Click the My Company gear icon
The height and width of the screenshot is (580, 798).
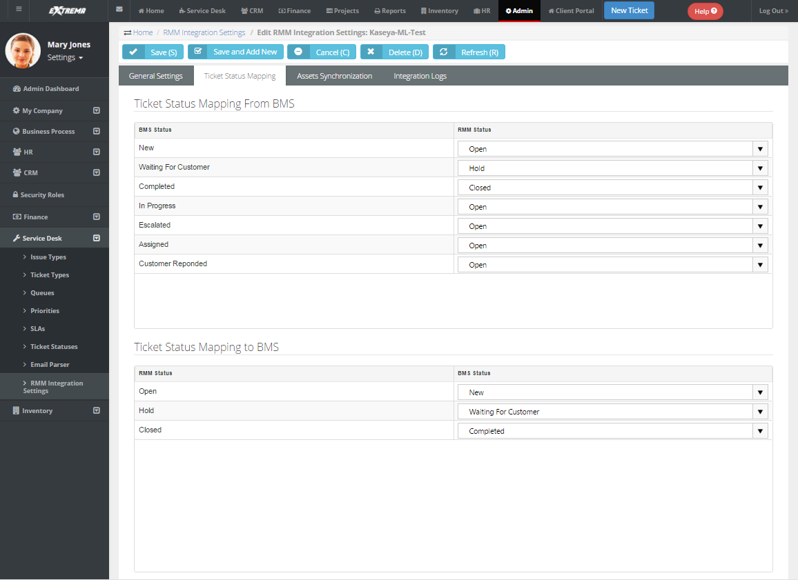(x=17, y=110)
